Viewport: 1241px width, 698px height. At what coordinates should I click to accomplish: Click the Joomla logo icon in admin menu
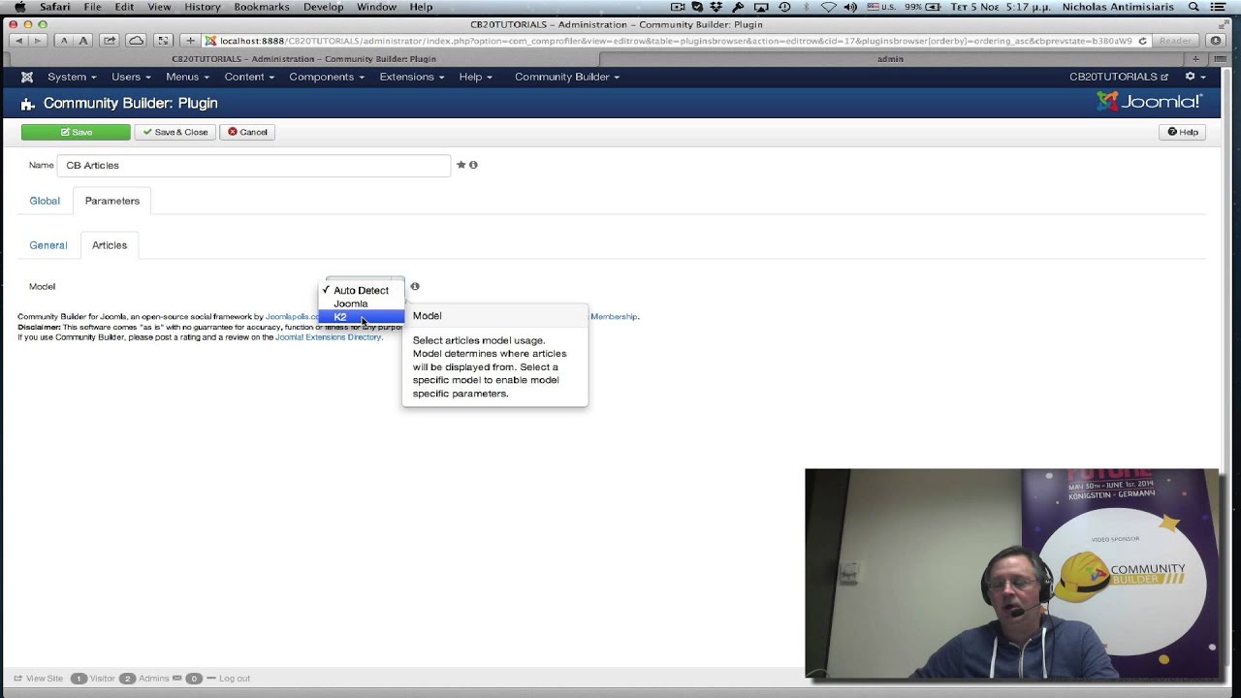pos(27,77)
